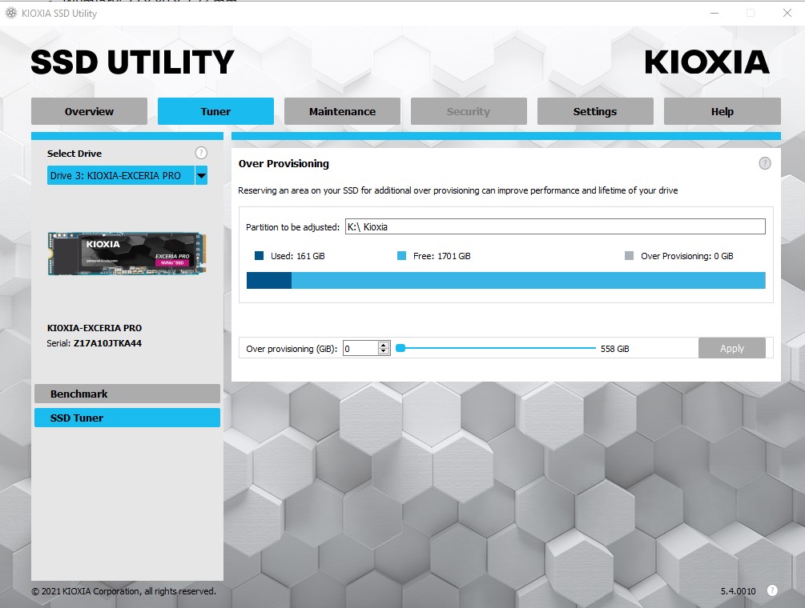
Task: Open the Over Provisioning help icon
Action: [764, 163]
